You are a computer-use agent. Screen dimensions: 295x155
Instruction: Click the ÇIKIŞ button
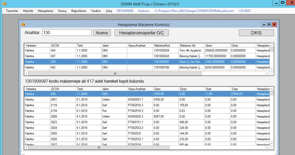[x=256, y=33]
